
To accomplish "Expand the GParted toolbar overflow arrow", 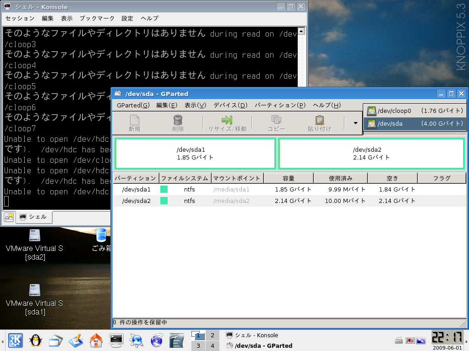I will click(355, 123).
